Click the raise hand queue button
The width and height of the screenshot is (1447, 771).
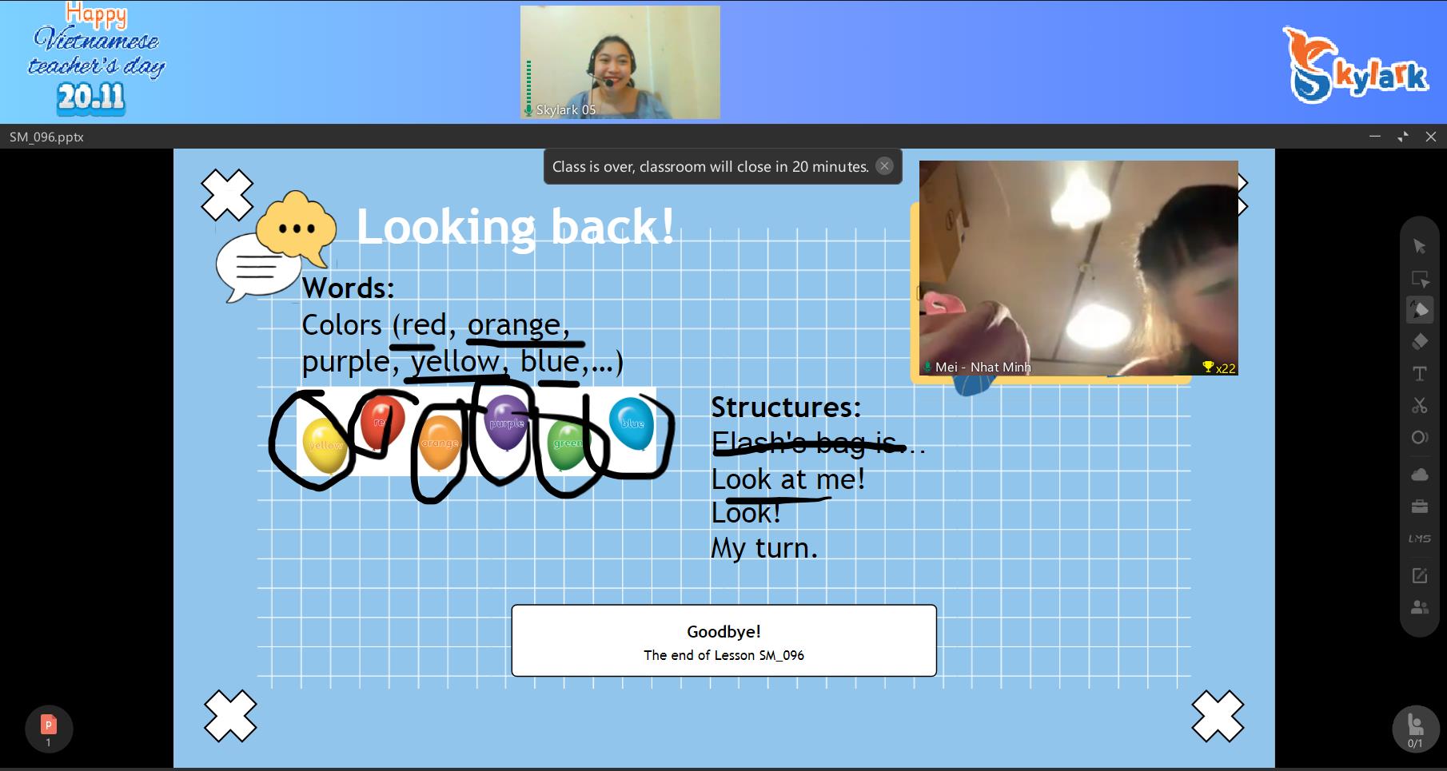click(x=1414, y=729)
